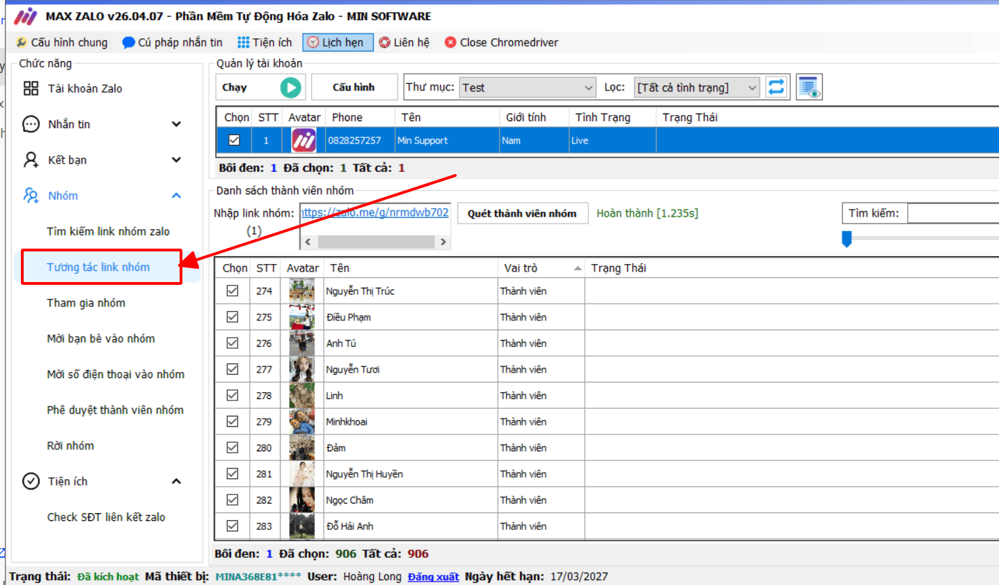Click the Tài khoản Zalo grid icon
The height and width of the screenshot is (585, 999).
coord(31,88)
